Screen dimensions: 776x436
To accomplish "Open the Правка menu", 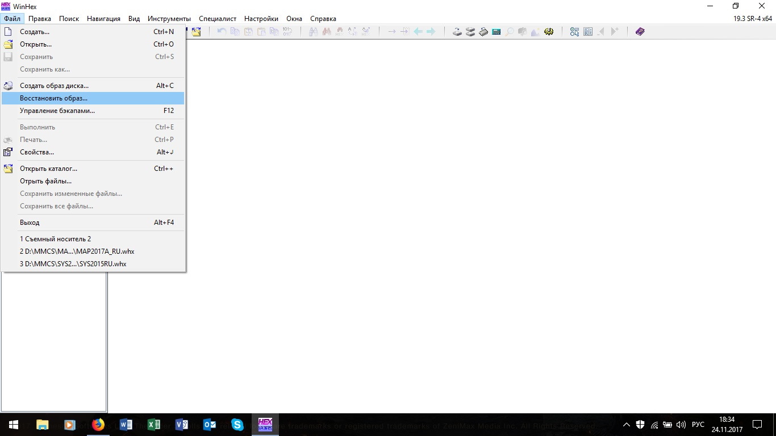I will point(40,19).
